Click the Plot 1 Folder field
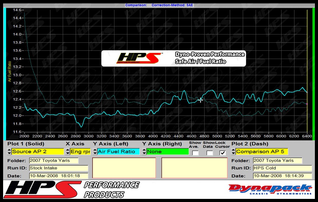318x202 pixels. (54, 161)
